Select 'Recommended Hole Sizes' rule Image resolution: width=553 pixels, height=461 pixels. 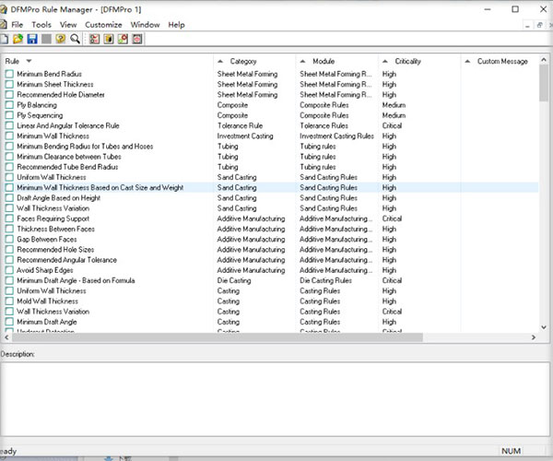[x=55, y=249]
